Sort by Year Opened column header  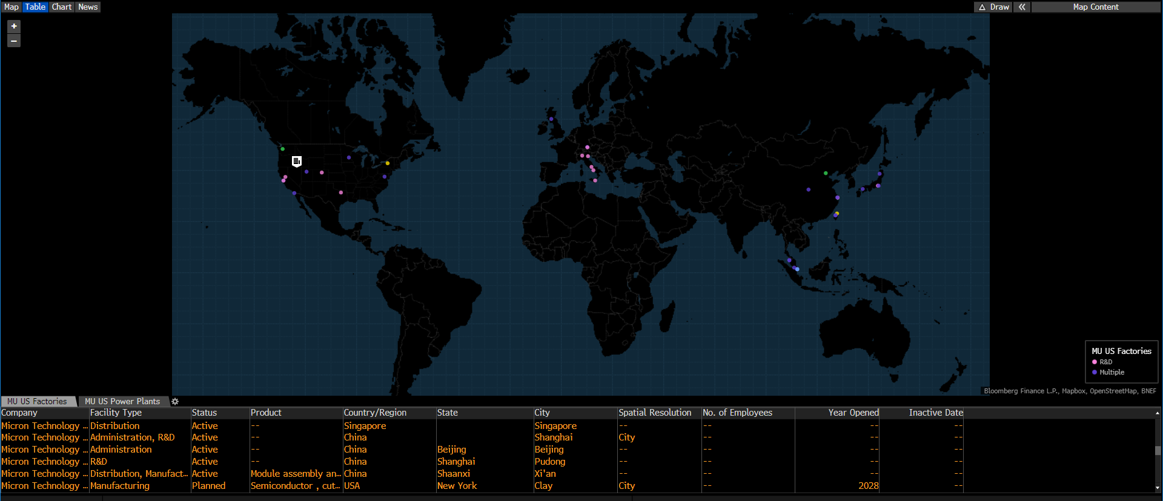coord(853,413)
